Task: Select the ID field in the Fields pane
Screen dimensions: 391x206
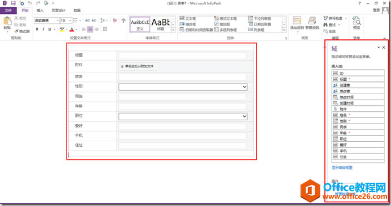Action: (x=358, y=73)
